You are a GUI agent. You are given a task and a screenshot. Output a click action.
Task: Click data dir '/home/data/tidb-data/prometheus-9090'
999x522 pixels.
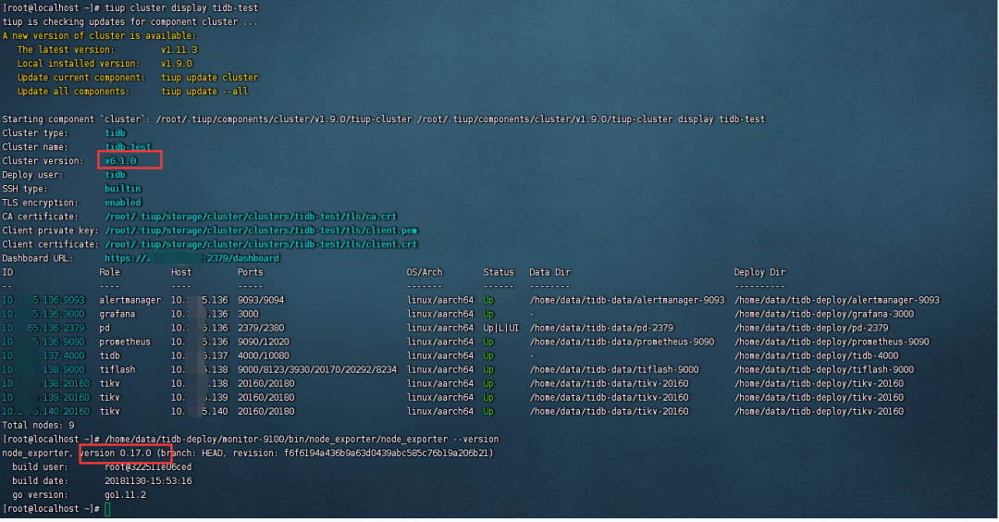pyautogui.click(x=622, y=342)
